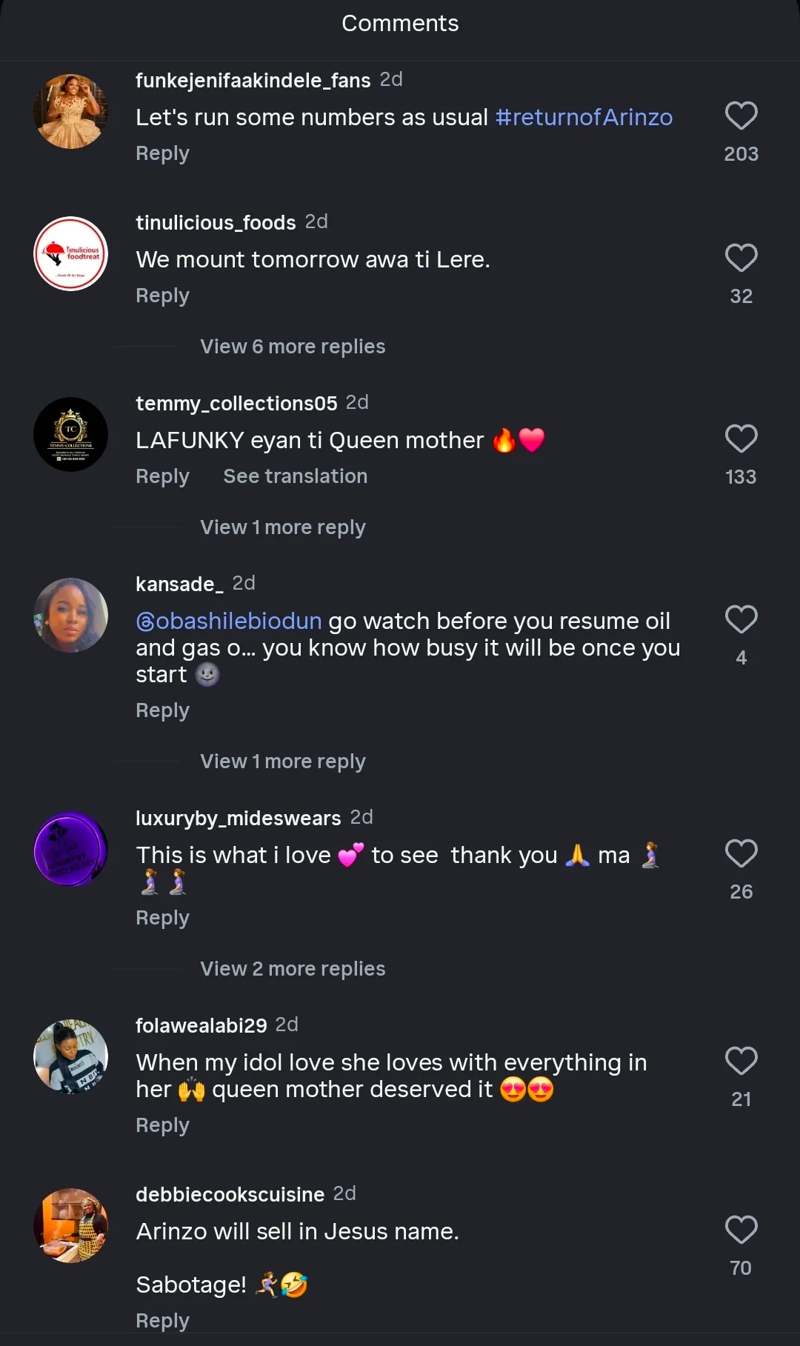
Task: Tap heart on temmy_collections05 comment
Action: (741, 439)
